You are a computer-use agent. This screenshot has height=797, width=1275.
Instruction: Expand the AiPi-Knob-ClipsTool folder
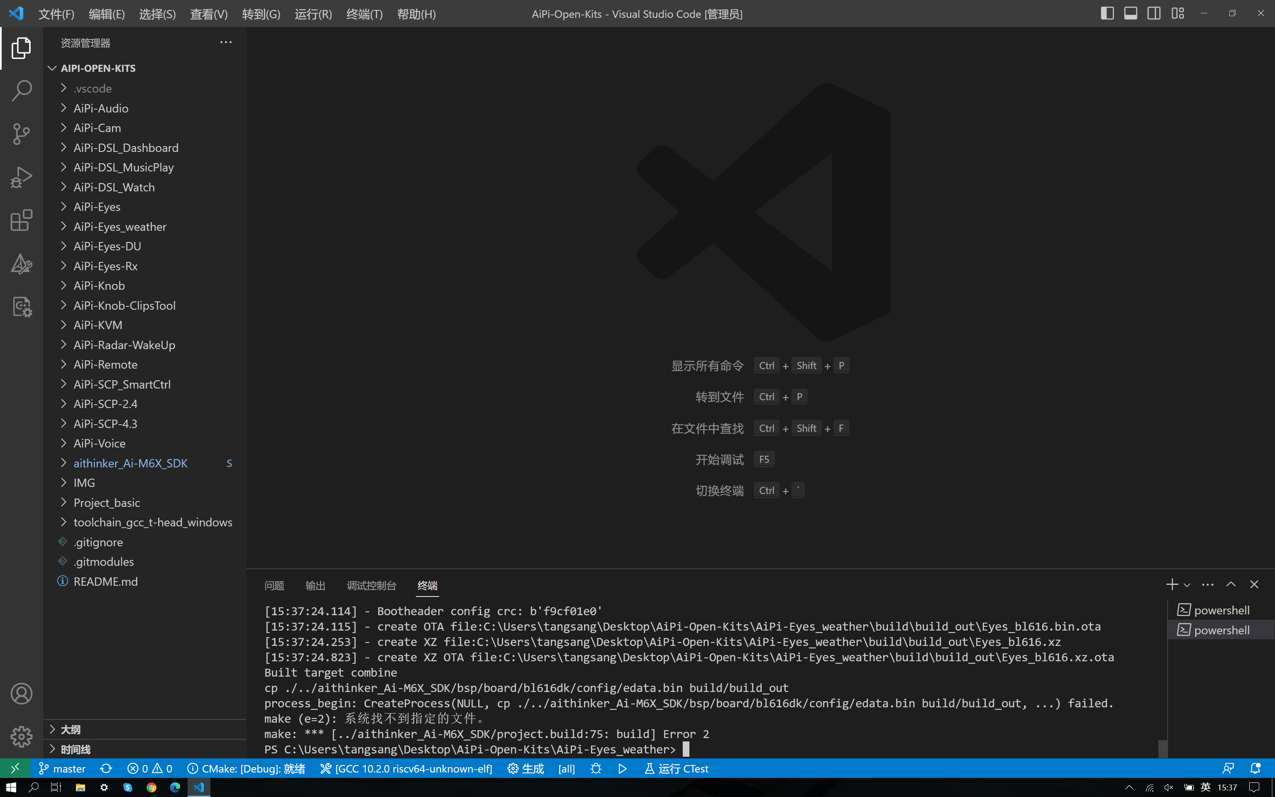(145, 305)
